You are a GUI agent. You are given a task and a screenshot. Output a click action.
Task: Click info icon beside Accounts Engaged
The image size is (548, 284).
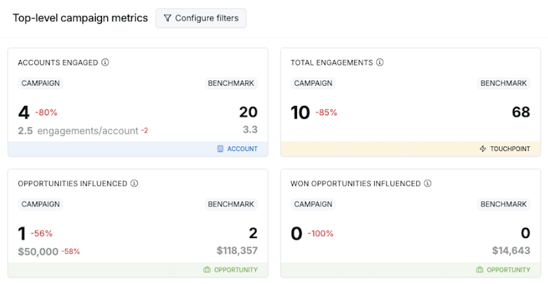coord(105,62)
